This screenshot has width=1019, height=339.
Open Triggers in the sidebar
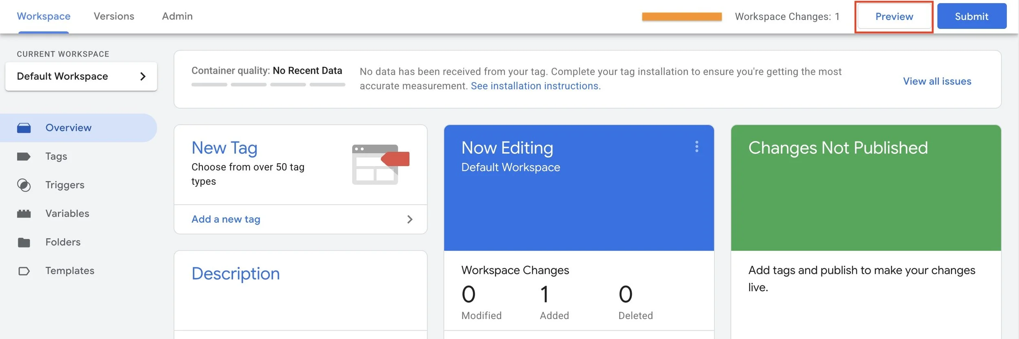point(78,185)
